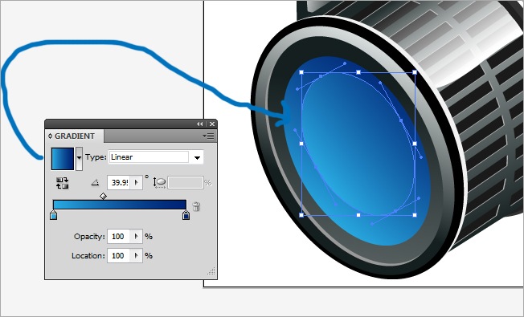Close the Gradient panel
524x317 pixels.
click(x=212, y=124)
